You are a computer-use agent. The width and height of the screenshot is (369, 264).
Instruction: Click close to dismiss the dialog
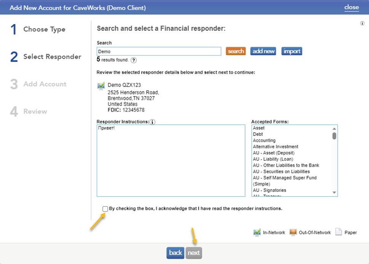coord(351,7)
